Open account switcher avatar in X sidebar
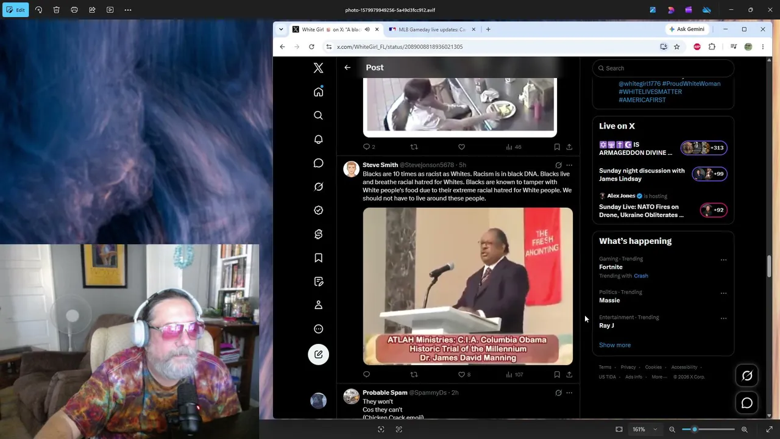This screenshot has height=439, width=780. click(x=318, y=400)
